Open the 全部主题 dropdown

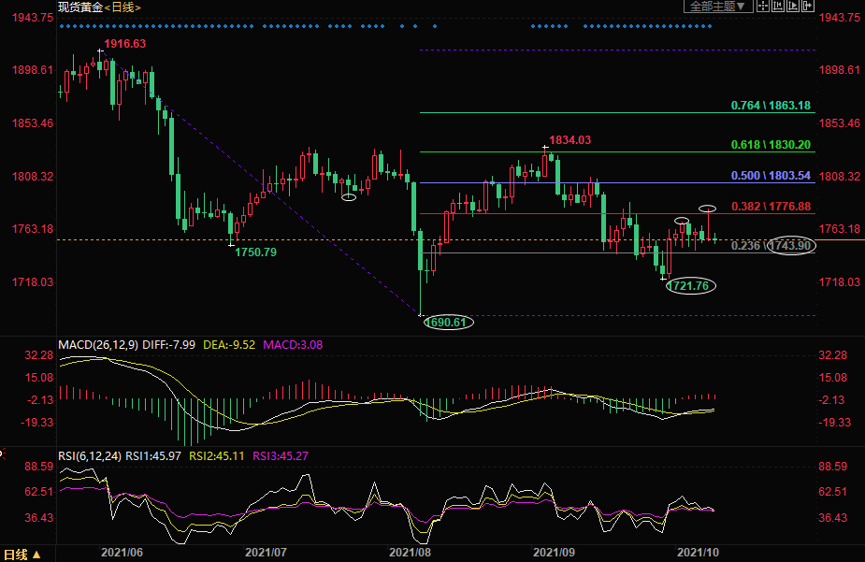[x=718, y=6]
